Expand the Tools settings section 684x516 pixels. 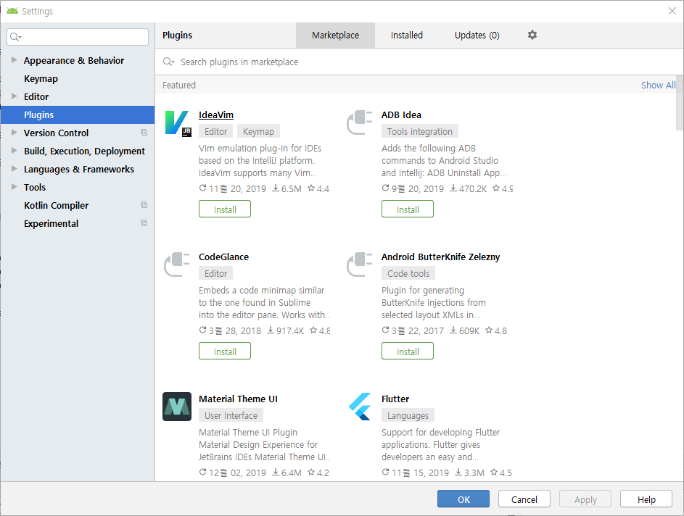point(14,187)
